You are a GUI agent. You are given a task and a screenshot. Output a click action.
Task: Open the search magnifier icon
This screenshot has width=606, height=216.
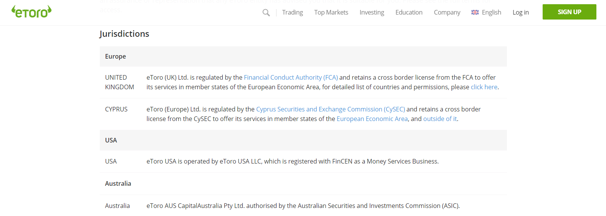(x=266, y=13)
